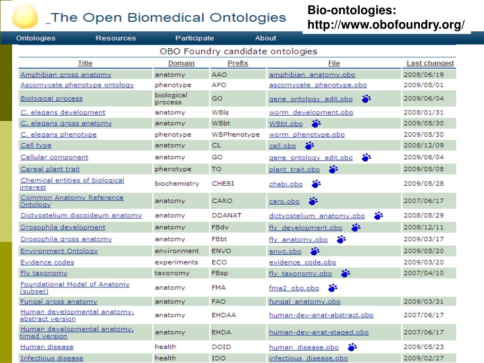Open the Ontologies menu

[x=36, y=38]
